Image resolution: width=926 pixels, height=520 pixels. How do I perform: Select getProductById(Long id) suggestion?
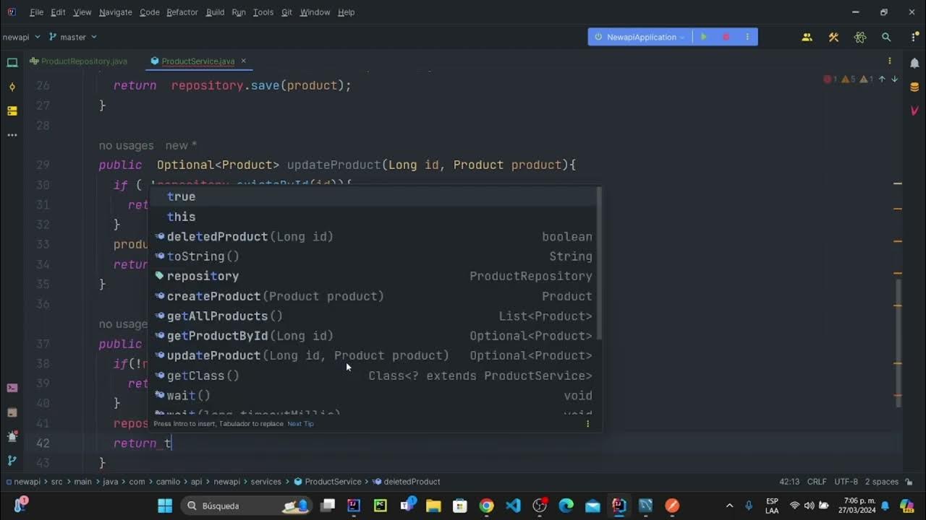point(375,336)
